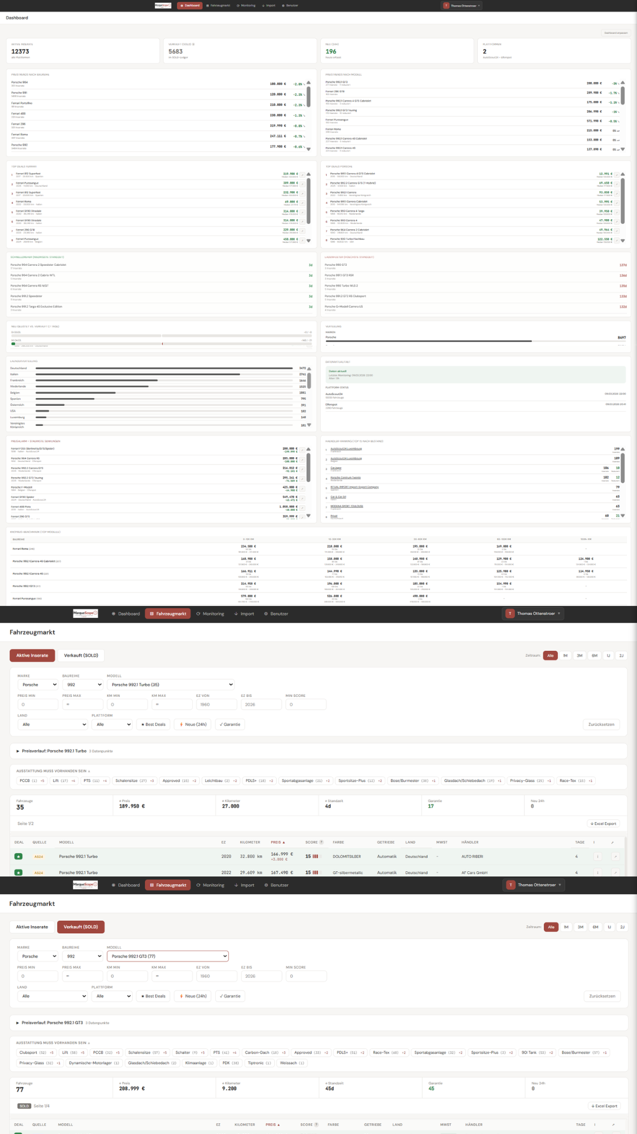Viewport: 637px width, 1134px height.
Task: Open Fahrzeugmarkt in the Dashboard page's top nav
Action: [218, 5]
